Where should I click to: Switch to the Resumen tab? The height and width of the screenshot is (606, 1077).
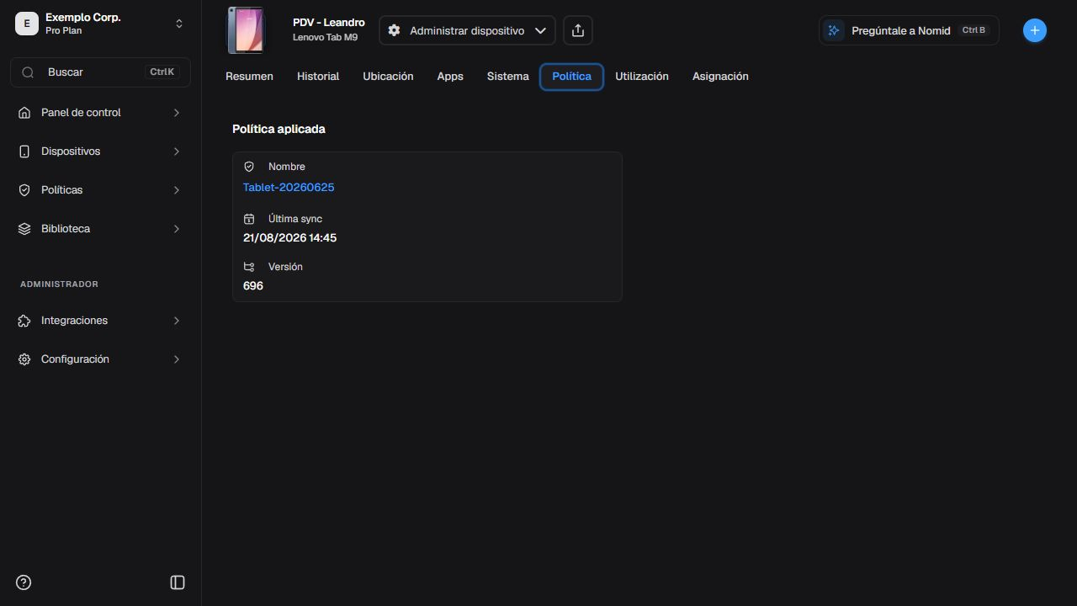[249, 77]
